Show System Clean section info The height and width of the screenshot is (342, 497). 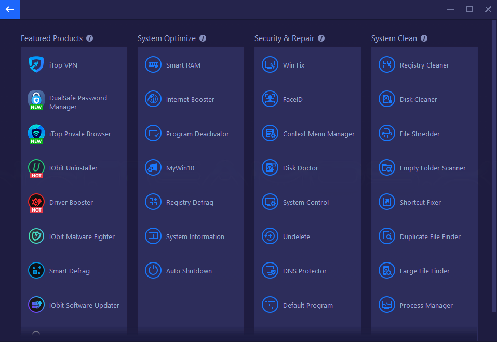click(424, 37)
